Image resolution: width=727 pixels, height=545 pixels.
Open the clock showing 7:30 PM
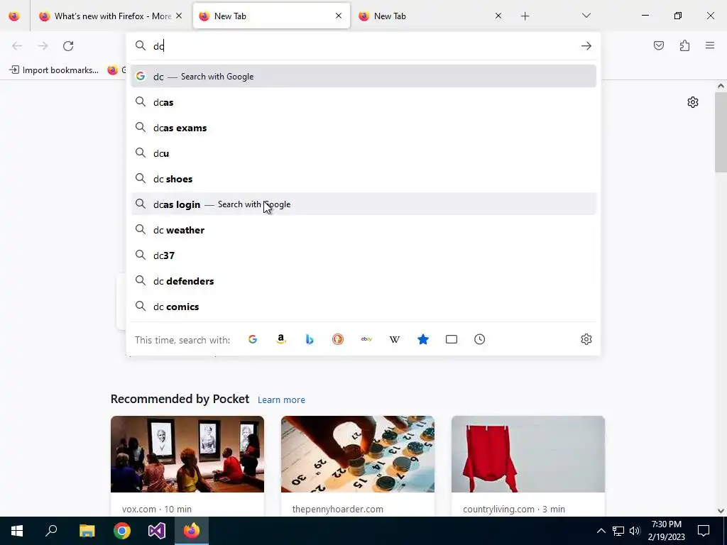(666, 531)
